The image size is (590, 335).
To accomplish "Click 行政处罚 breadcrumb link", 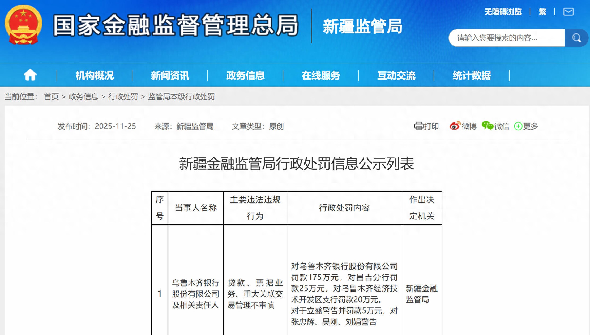I will point(123,96).
